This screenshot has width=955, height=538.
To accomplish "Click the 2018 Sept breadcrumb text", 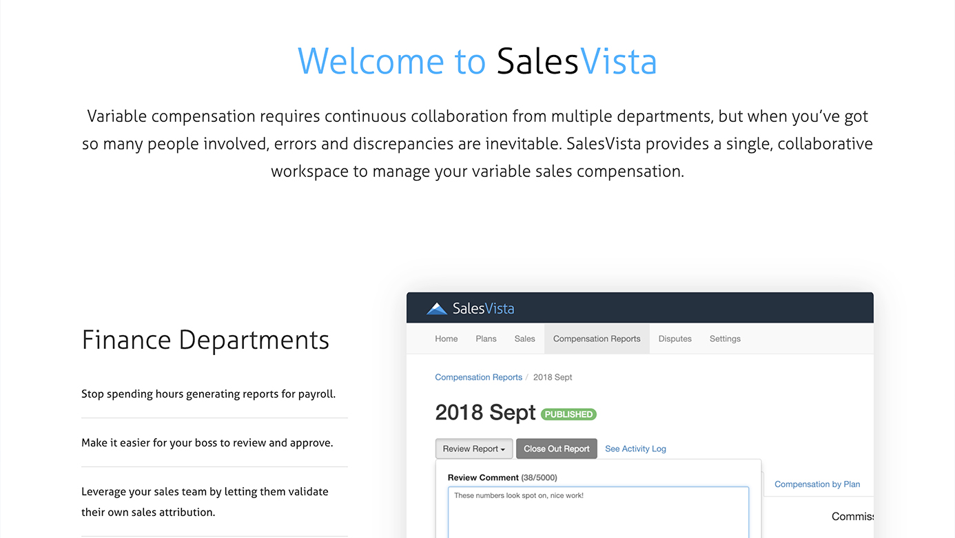I will tap(553, 377).
